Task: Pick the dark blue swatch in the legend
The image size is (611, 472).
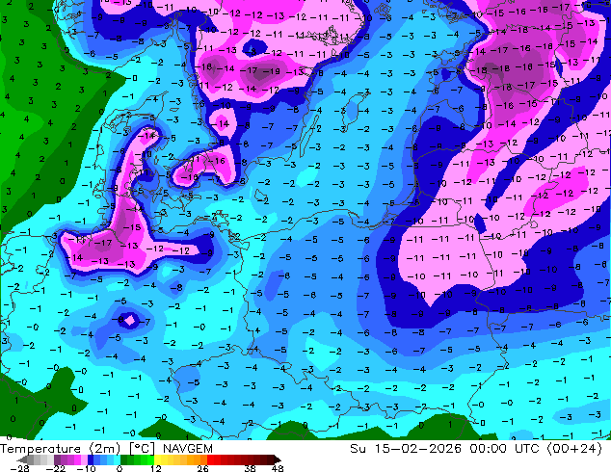Action: coord(91,459)
